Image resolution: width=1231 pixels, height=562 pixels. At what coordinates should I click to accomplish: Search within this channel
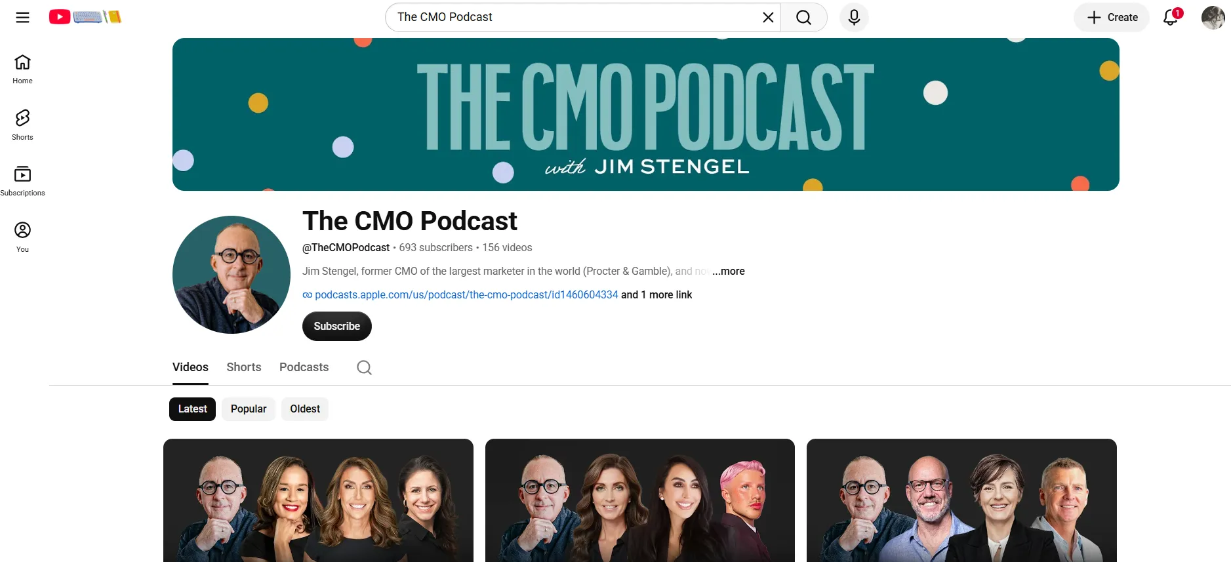coord(364,367)
